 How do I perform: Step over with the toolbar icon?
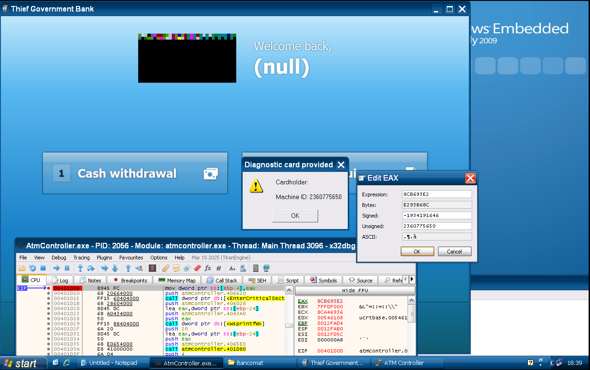pos(91,268)
